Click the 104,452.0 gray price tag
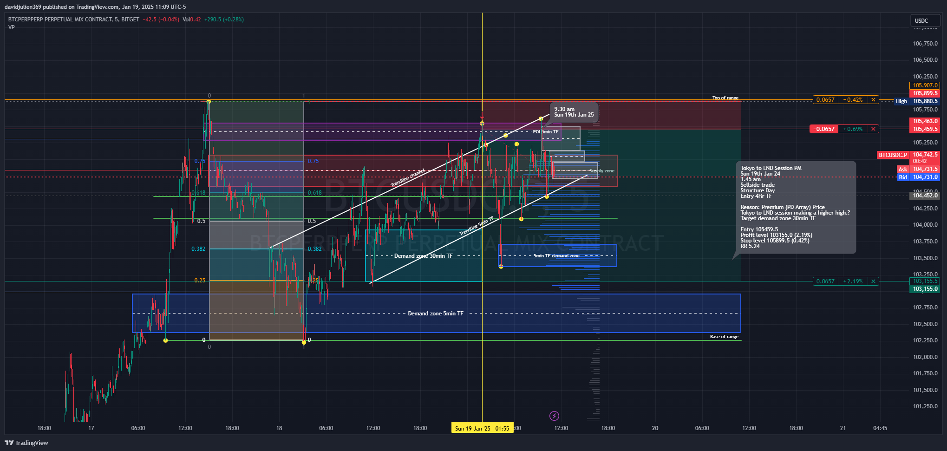This screenshot has width=947, height=451. (x=925, y=196)
